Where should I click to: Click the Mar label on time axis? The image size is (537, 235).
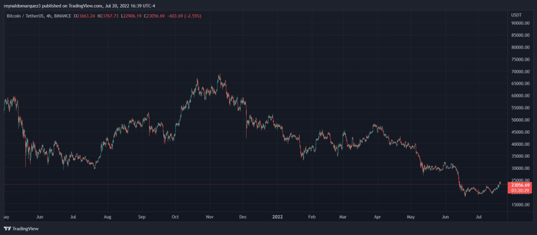[x=343, y=217]
